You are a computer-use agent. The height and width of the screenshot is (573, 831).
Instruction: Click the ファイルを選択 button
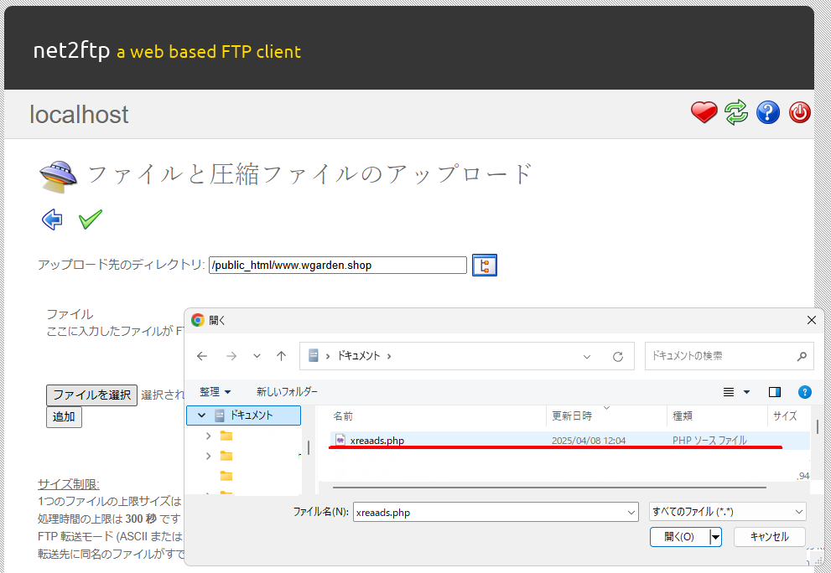[x=91, y=395]
